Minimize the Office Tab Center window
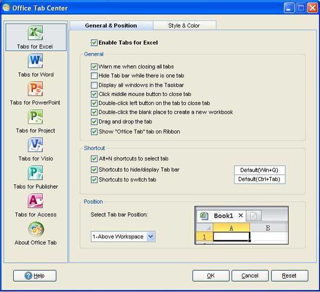The height and width of the screenshot is (292, 320). [289, 8]
